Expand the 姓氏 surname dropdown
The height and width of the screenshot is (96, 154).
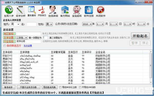[x=18, y=24]
